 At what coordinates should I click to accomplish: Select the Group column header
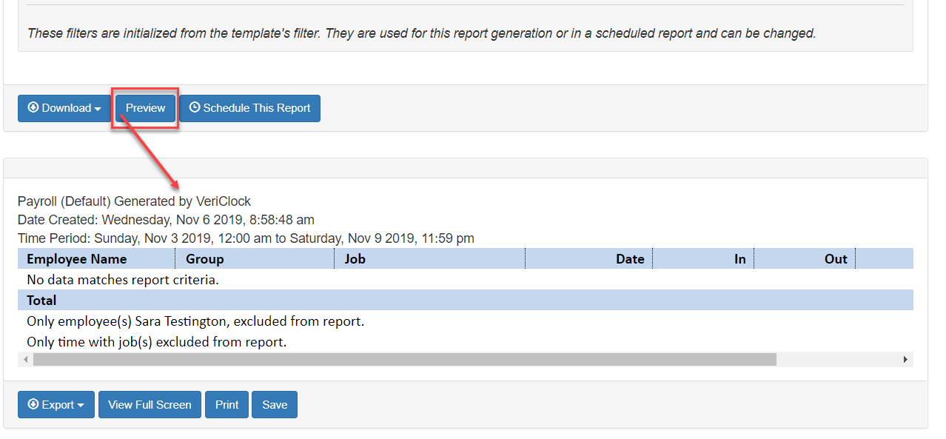click(x=205, y=259)
